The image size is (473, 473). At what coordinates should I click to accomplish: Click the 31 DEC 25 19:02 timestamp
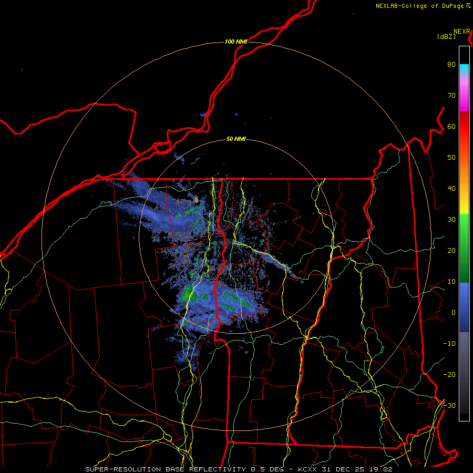[x=357, y=469]
